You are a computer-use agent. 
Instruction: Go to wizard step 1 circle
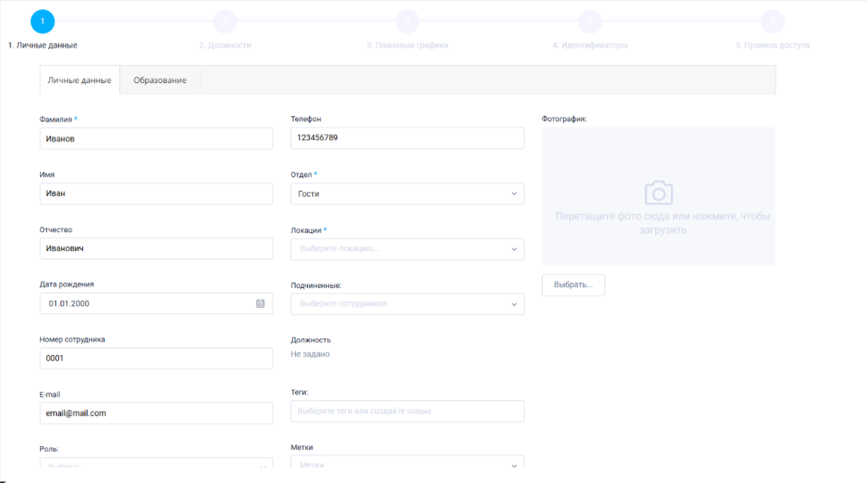42,21
